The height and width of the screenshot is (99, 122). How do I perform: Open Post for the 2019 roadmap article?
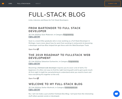(34, 78)
